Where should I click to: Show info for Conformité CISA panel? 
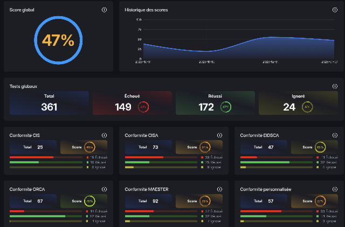click(x=219, y=135)
